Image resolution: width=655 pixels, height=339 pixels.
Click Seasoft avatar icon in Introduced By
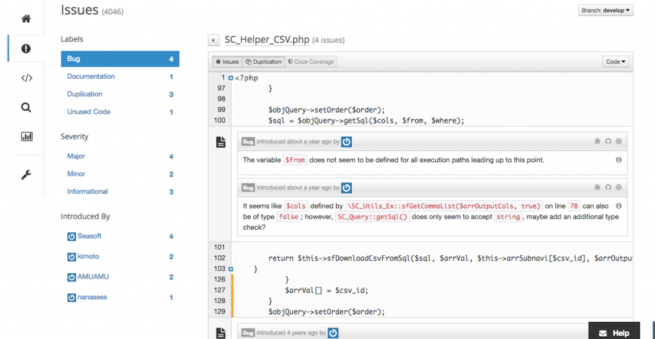click(72, 236)
